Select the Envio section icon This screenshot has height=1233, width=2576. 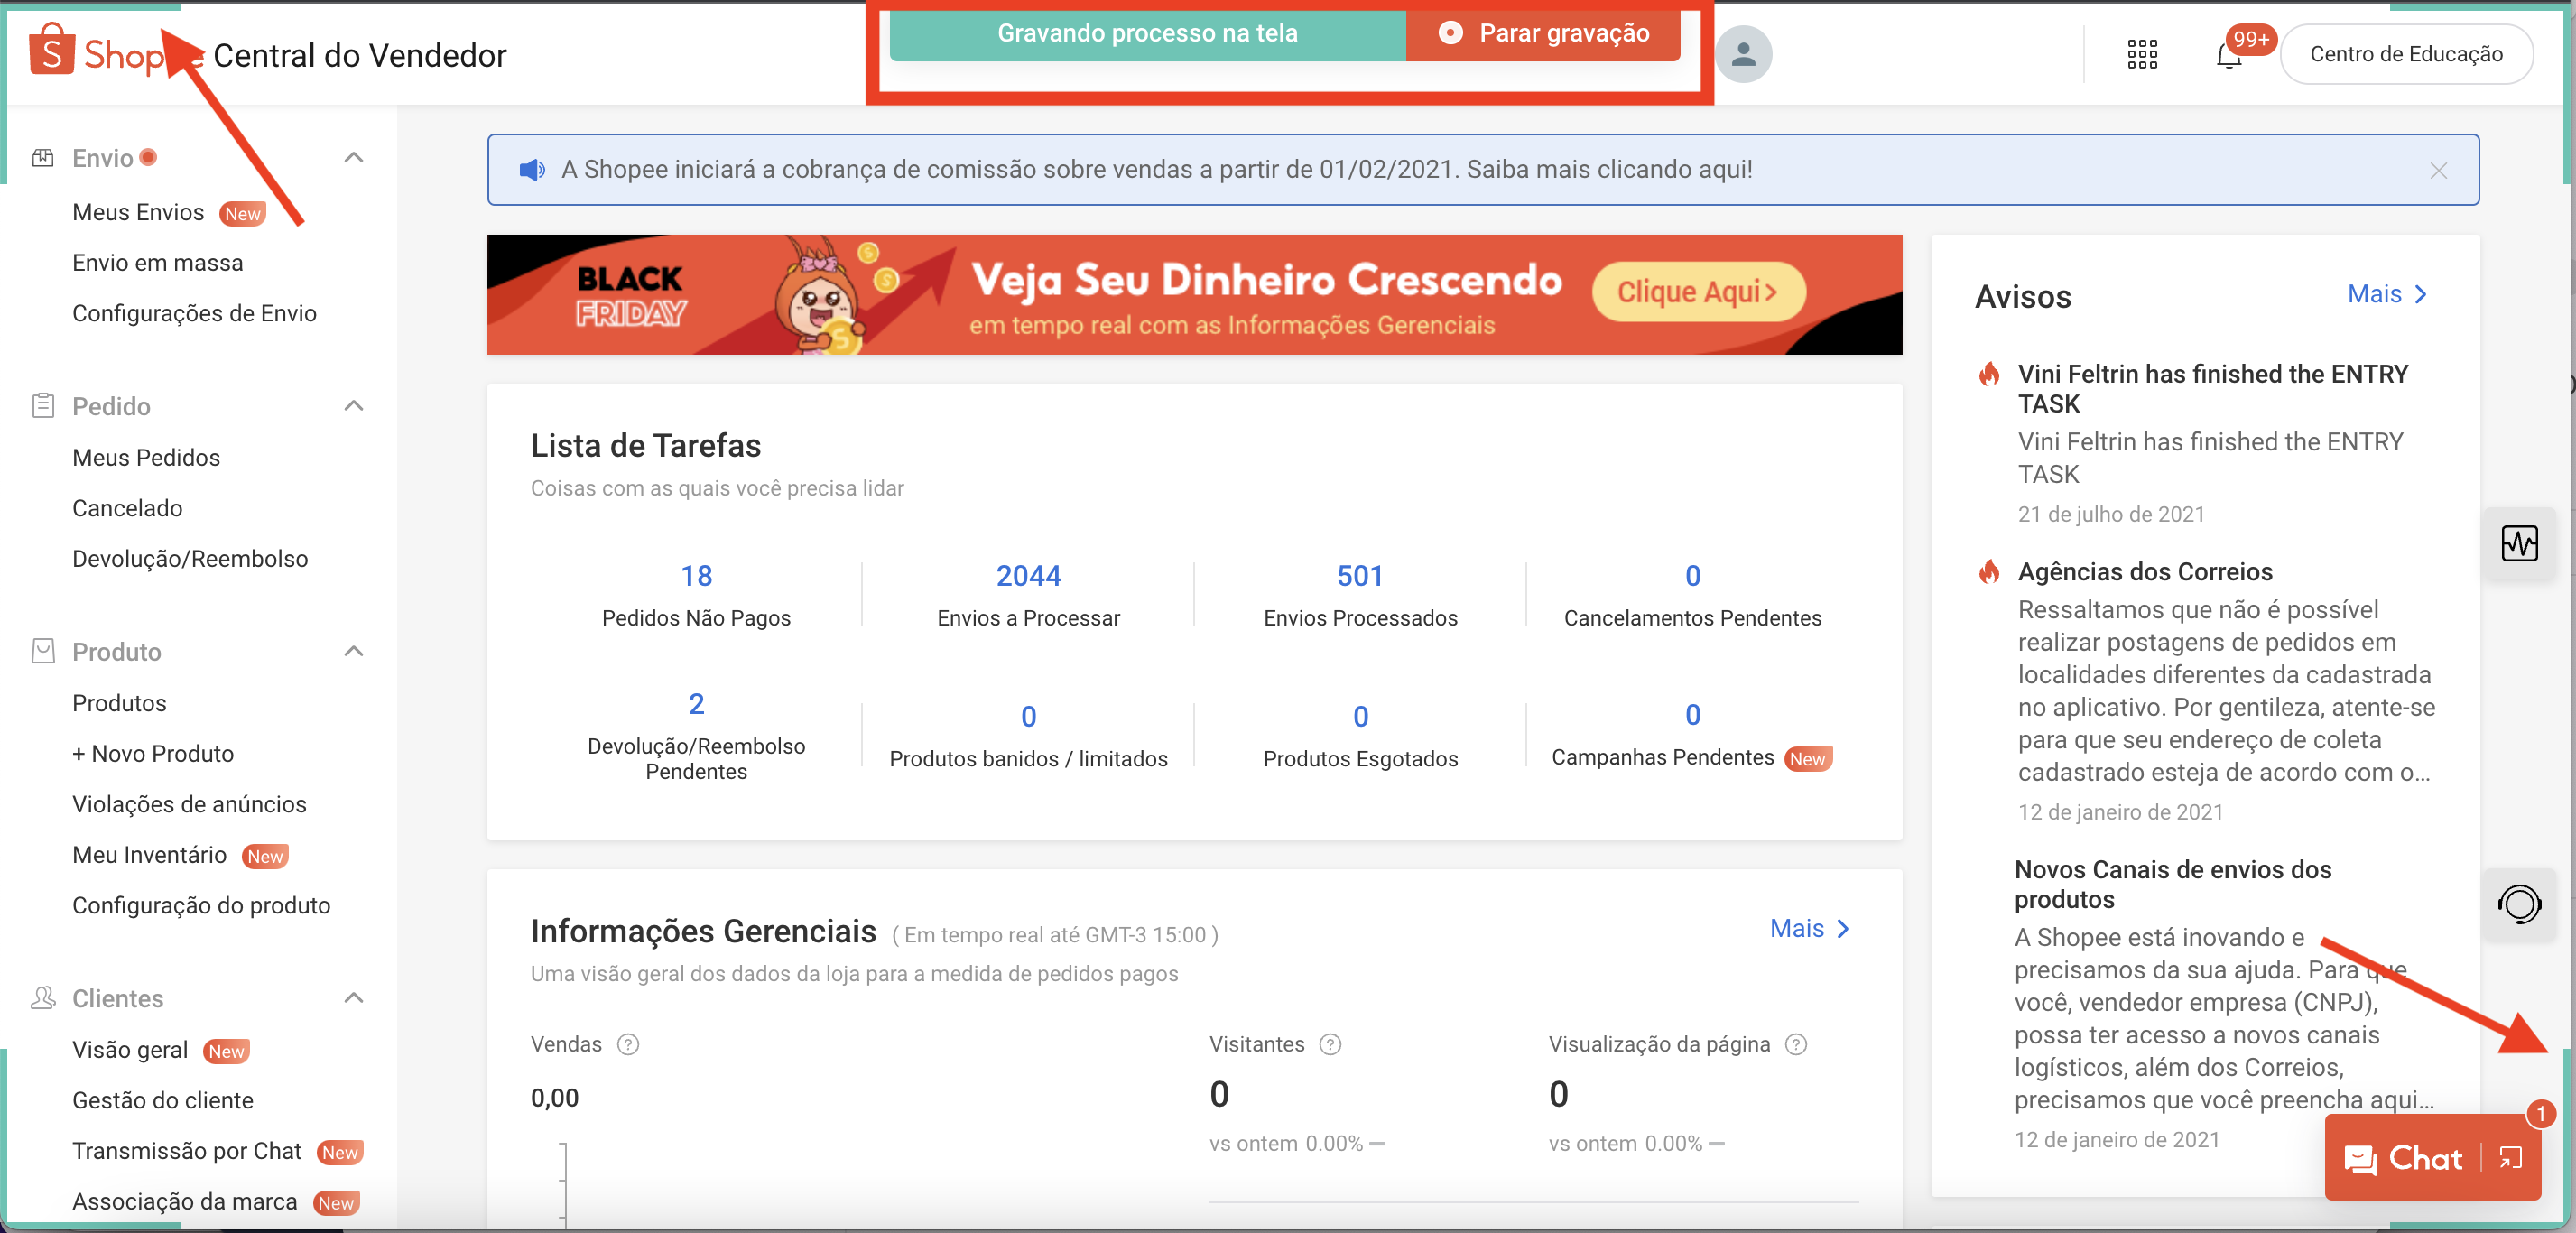[43, 157]
